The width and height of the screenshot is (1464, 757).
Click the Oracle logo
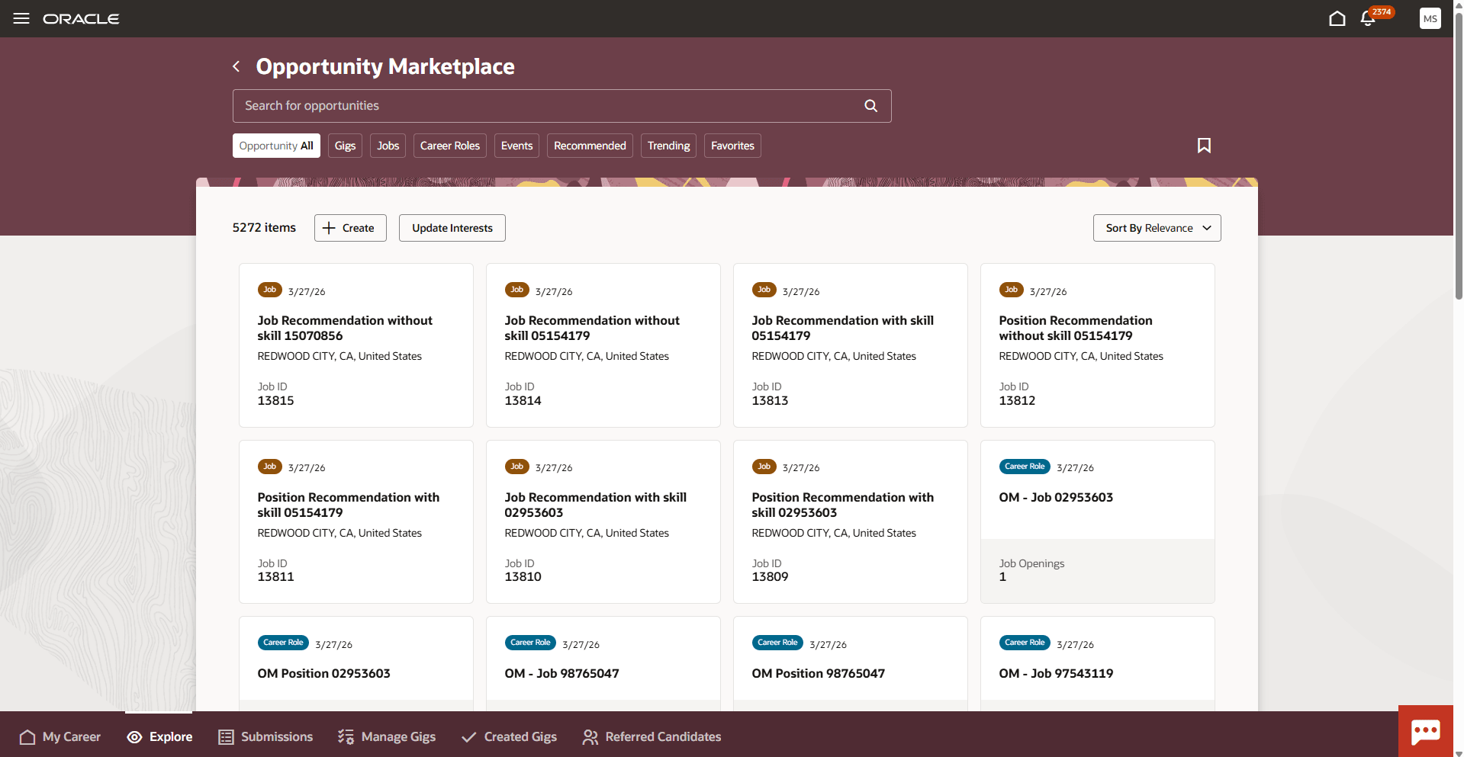[81, 19]
